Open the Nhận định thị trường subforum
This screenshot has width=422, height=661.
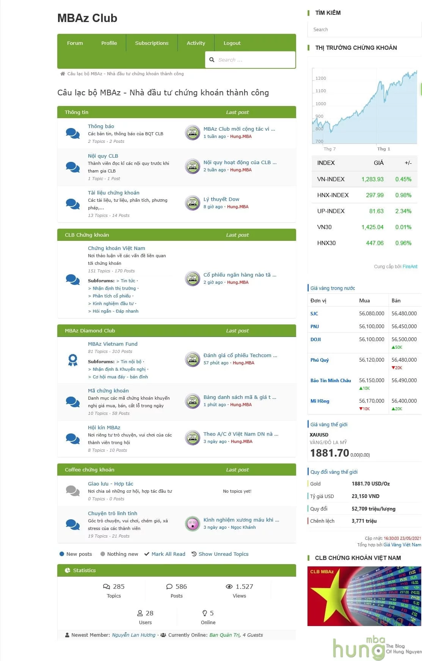[x=114, y=288]
